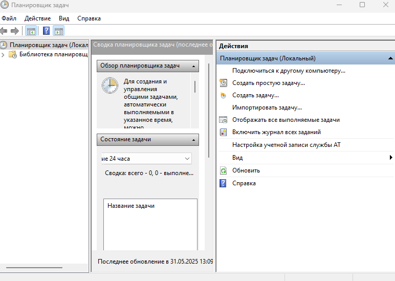Image resolution: width=395 pixels, height=281 pixels.
Task: Click the Последнее обновление timestamp text
Action: 155,262
